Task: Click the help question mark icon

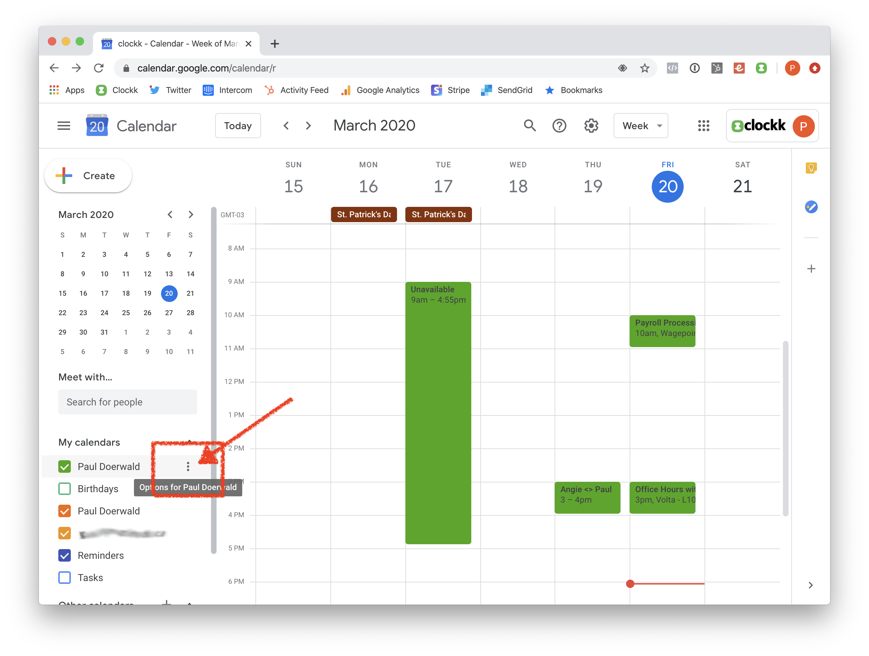Action: (x=559, y=125)
